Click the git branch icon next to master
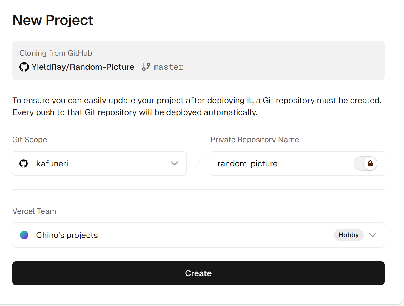This screenshot has width=404, height=306. click(146, 67)
